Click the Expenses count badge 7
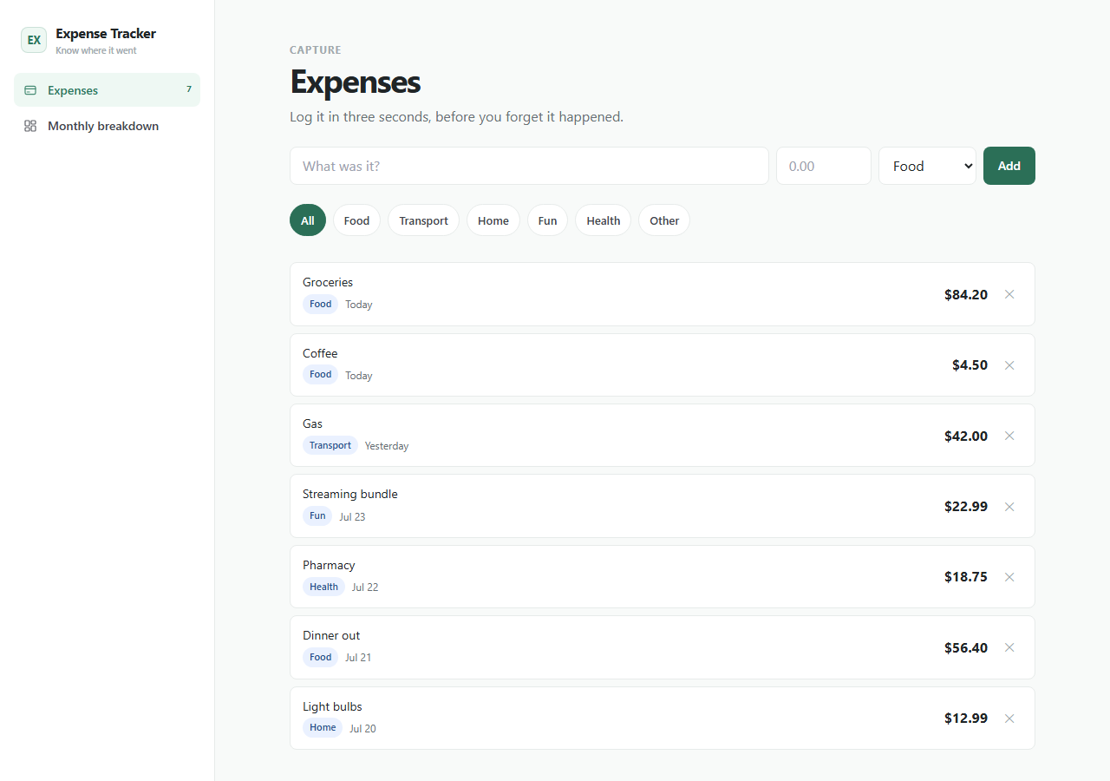 coord(189,89)
